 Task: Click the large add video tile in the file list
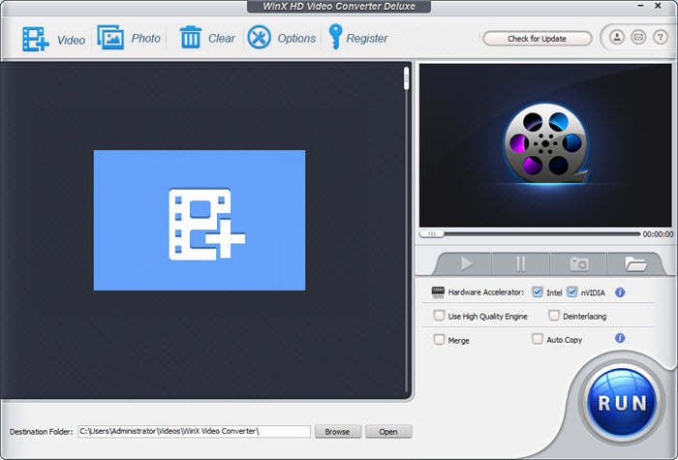pyautogui.click(x=200, y=220)
